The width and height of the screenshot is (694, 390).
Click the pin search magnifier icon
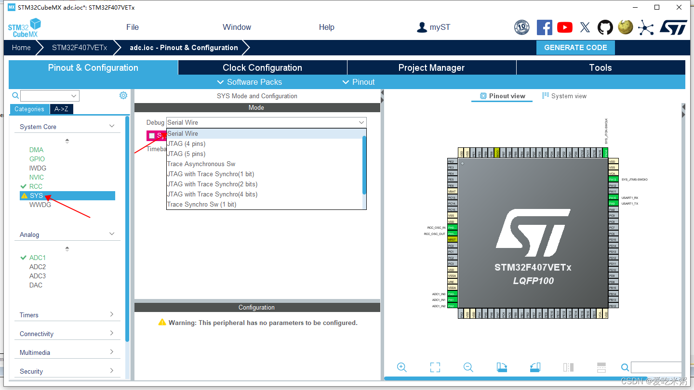tap(625, 368)
